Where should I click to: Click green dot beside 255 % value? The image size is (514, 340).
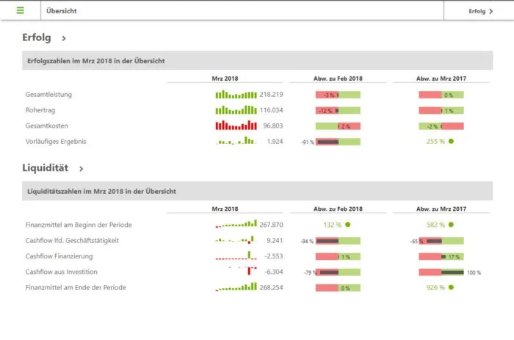(451, 141)
